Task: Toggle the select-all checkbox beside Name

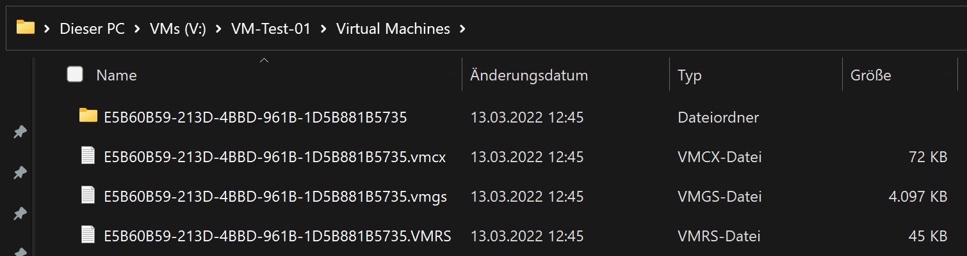Action: [75, 75]
